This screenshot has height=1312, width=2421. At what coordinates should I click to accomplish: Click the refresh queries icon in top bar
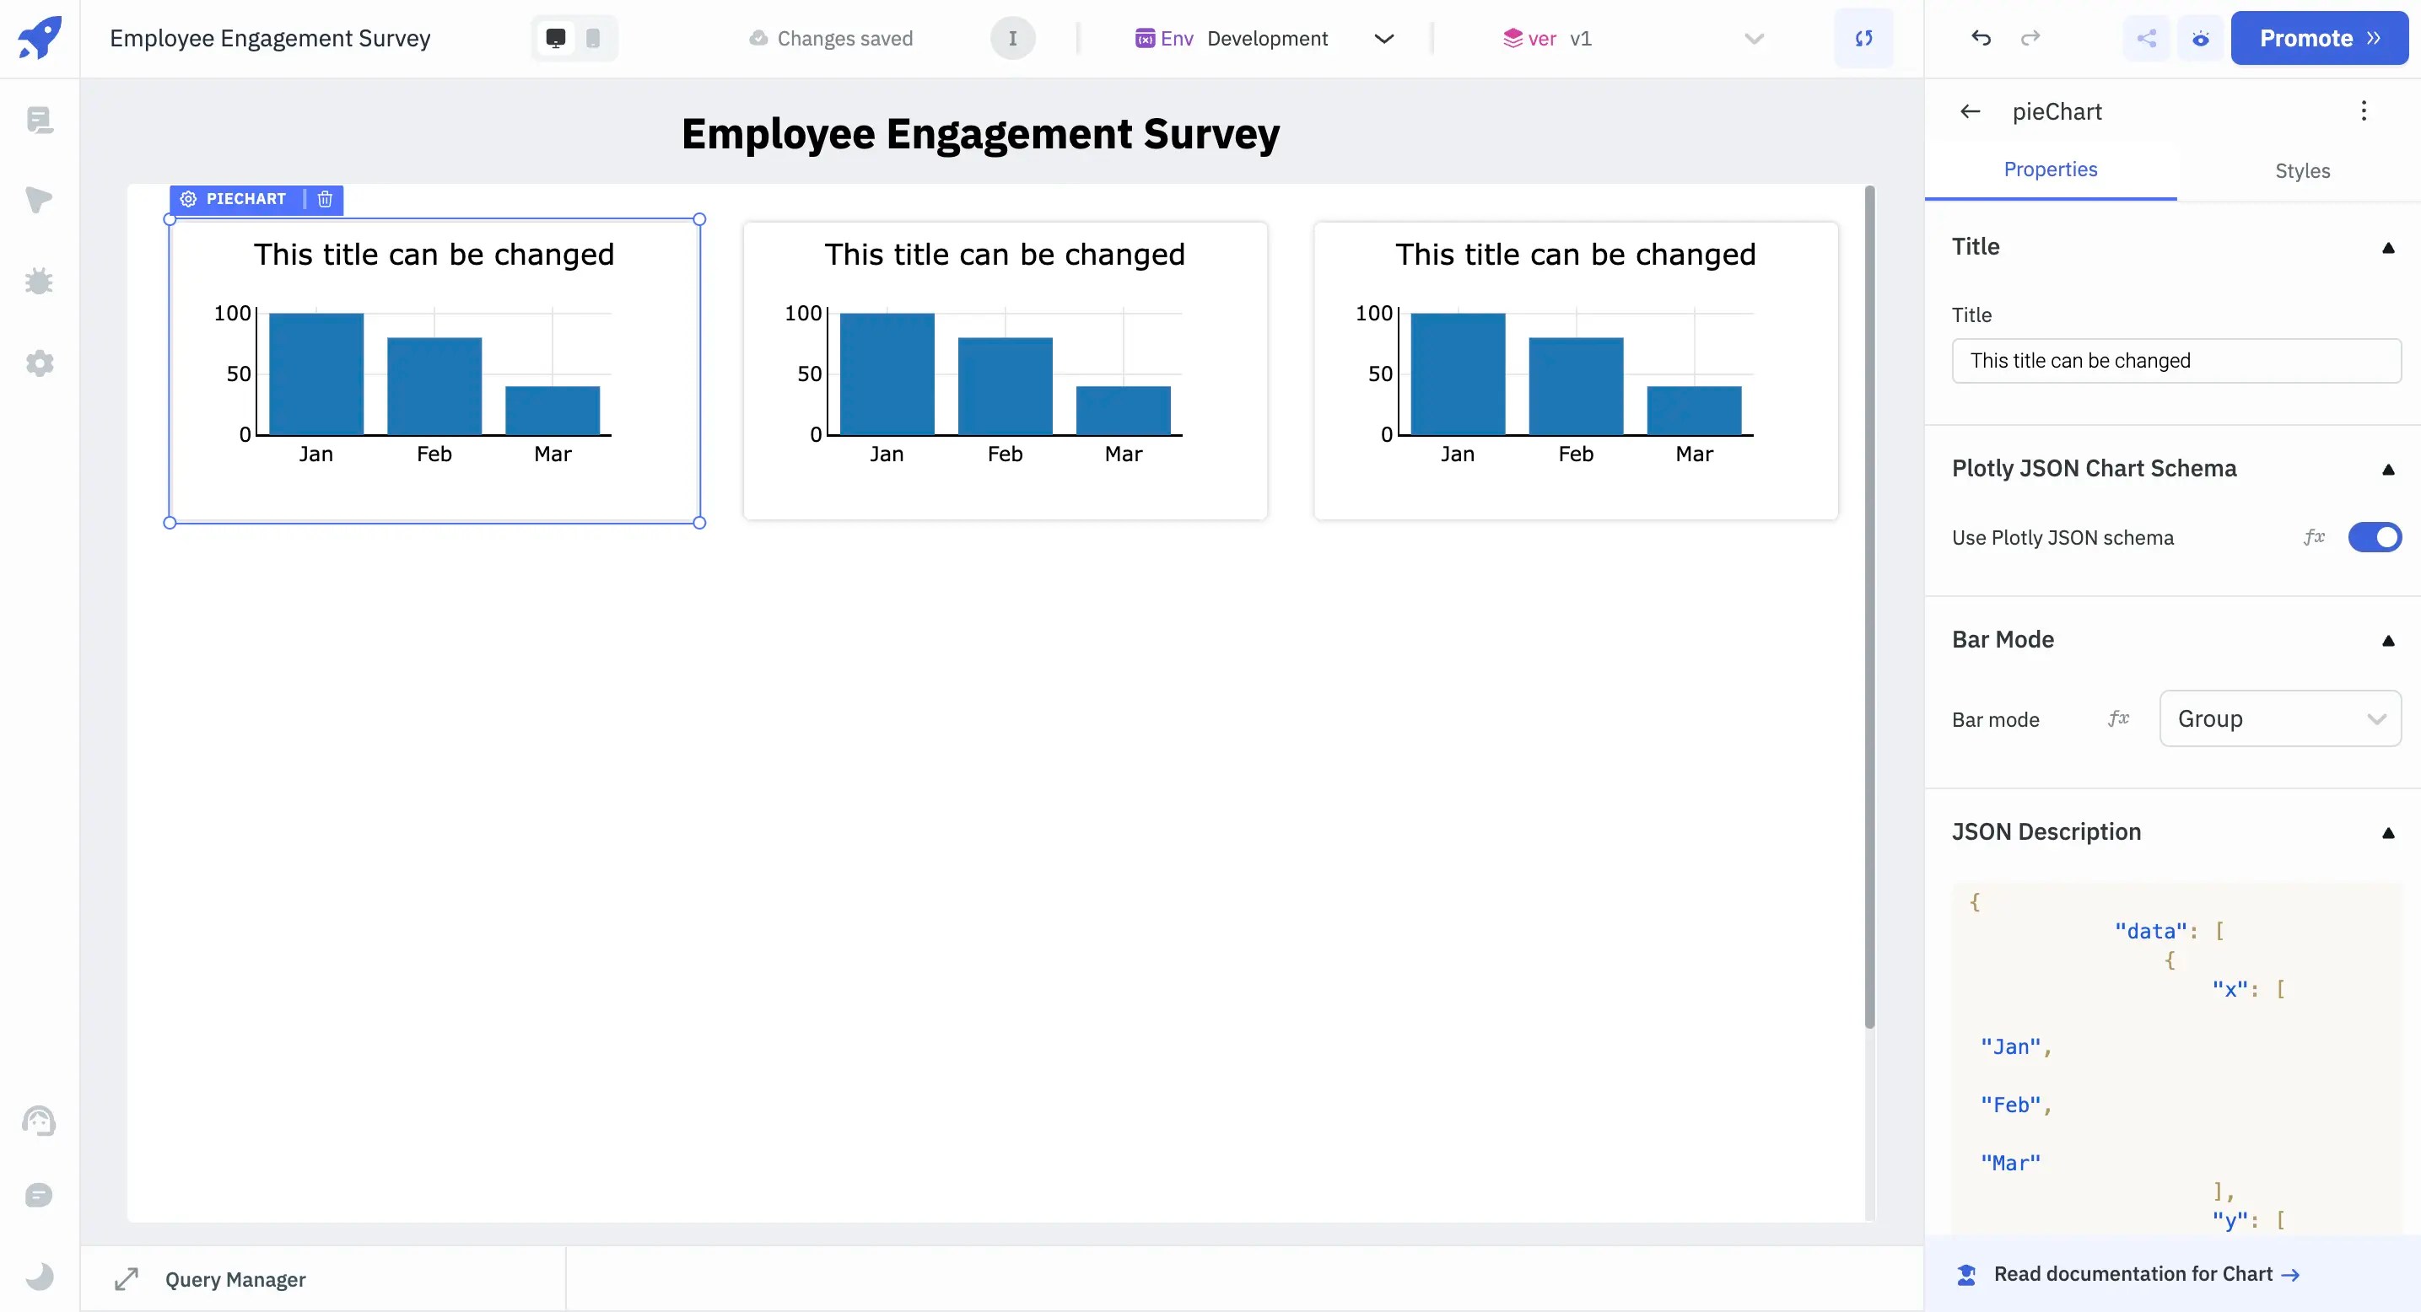tap(1864, 39)
